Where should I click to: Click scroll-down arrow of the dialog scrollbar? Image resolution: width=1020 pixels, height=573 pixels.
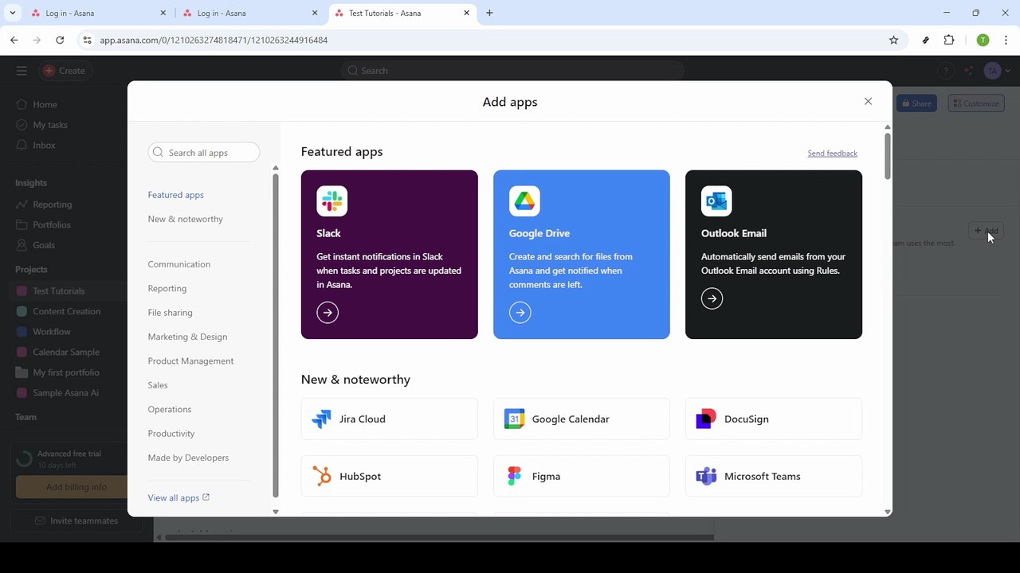pos(888,512)
